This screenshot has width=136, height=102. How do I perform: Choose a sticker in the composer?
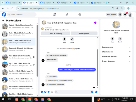(x=49, y=92)
